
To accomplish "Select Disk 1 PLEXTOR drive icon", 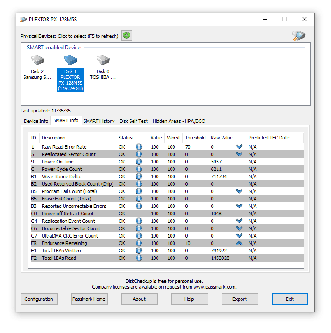I will click(x=71, y=60).
